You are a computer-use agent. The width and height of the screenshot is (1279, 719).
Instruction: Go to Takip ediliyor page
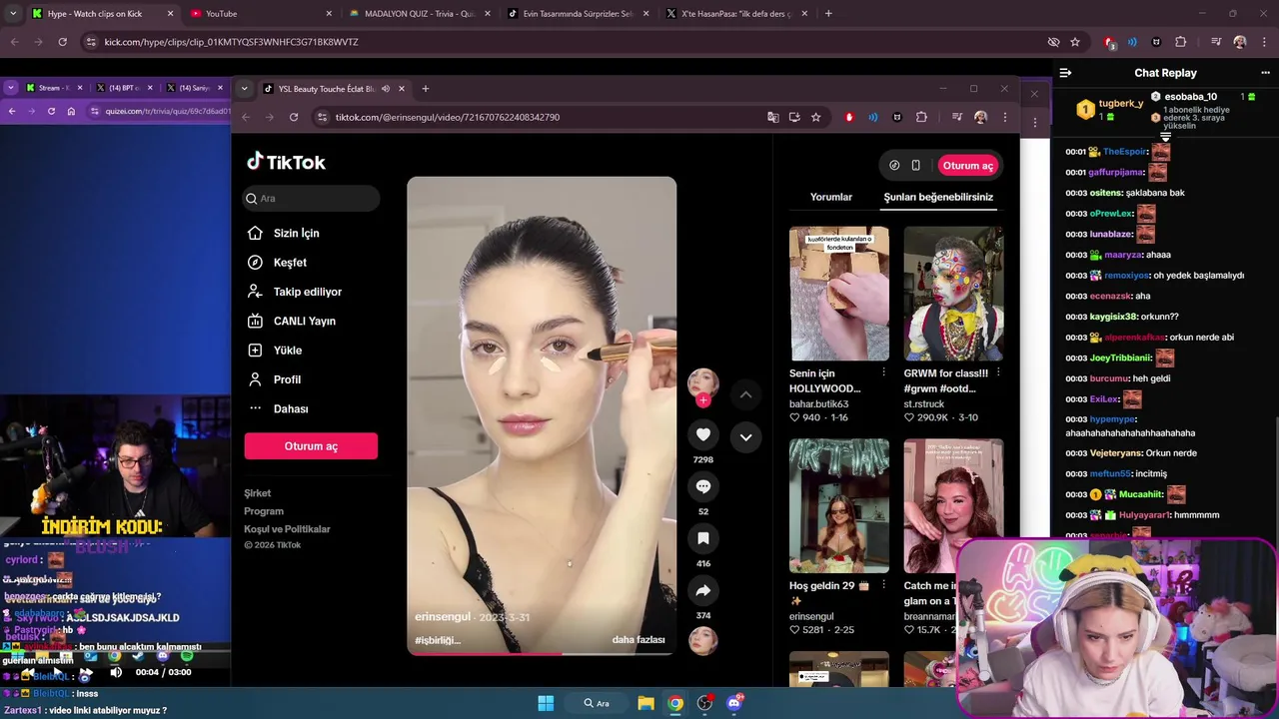[x=307, y=292]
